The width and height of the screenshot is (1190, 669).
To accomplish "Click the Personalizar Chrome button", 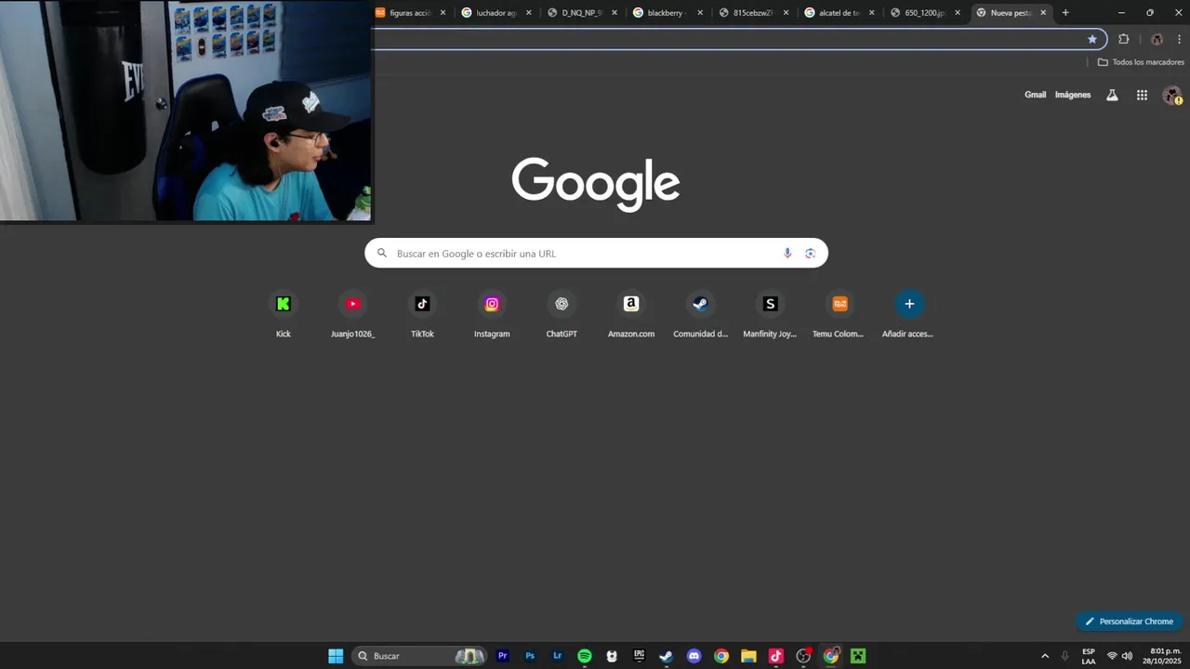I will [1129, 622].
